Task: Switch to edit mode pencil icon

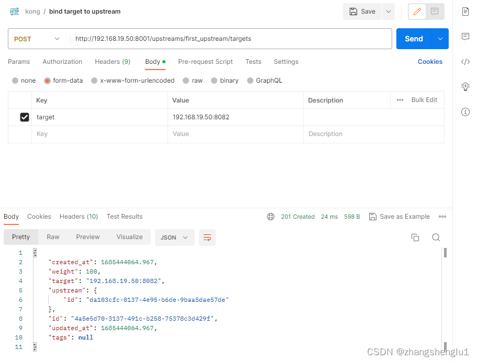Action: [417, 12]
